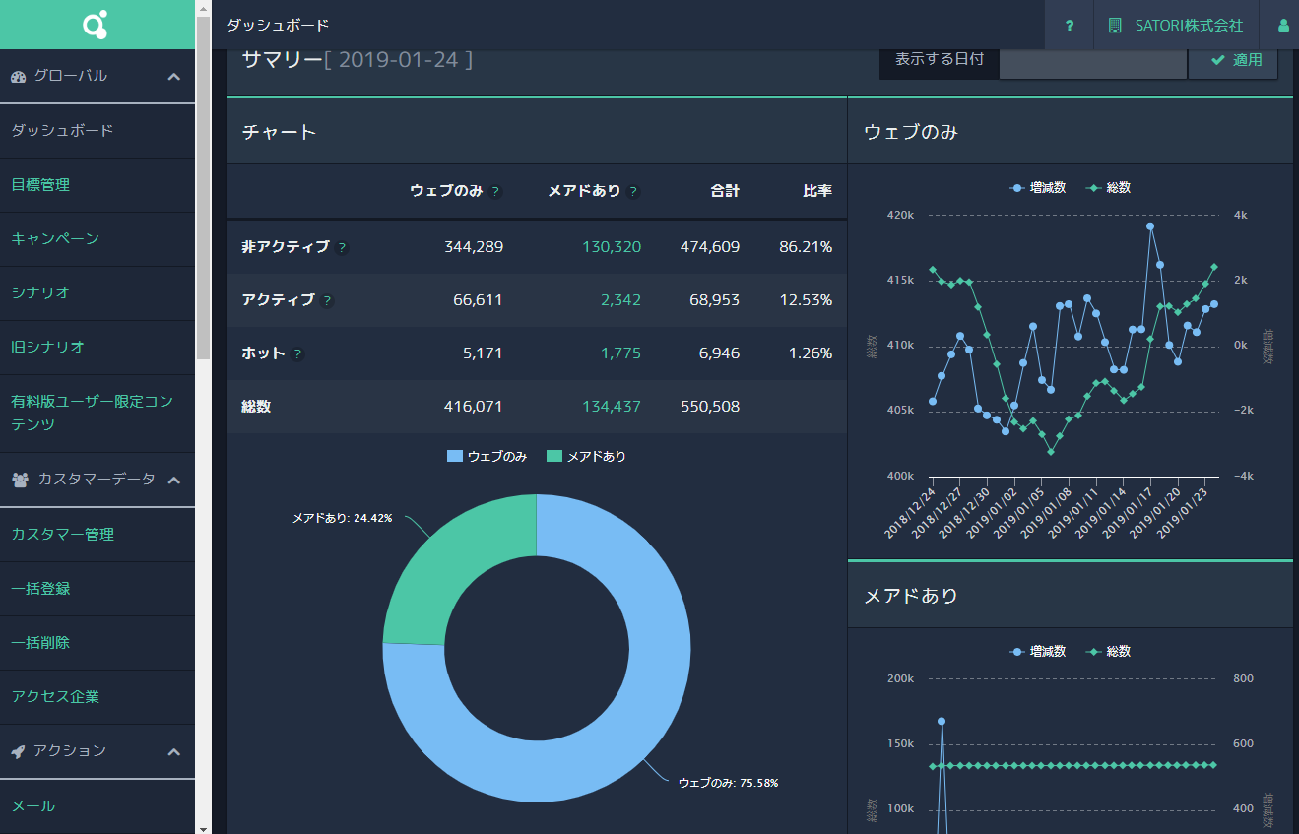Toggle 総数 legend in メアドあり chart
1299x834 pixels.
[1108, 651]
